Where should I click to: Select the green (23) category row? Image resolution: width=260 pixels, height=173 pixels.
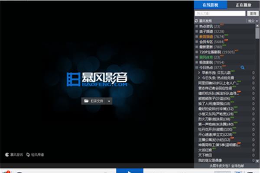[x=210, y=57]
